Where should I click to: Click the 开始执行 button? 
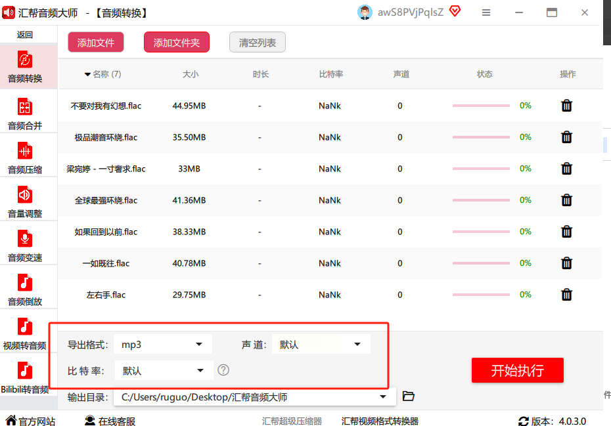[517, 370]
